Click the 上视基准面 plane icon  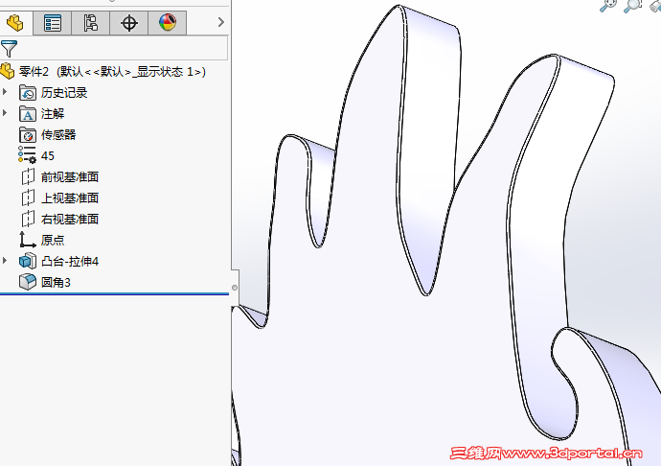tap(28, 198)
